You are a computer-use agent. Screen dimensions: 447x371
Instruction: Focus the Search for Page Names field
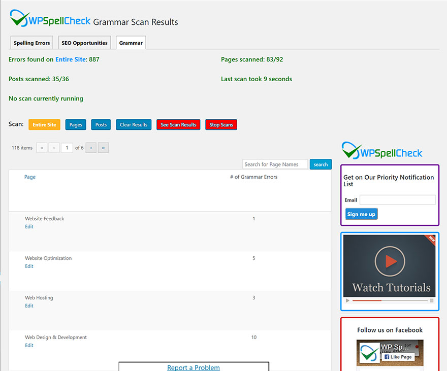coord(275,164)
